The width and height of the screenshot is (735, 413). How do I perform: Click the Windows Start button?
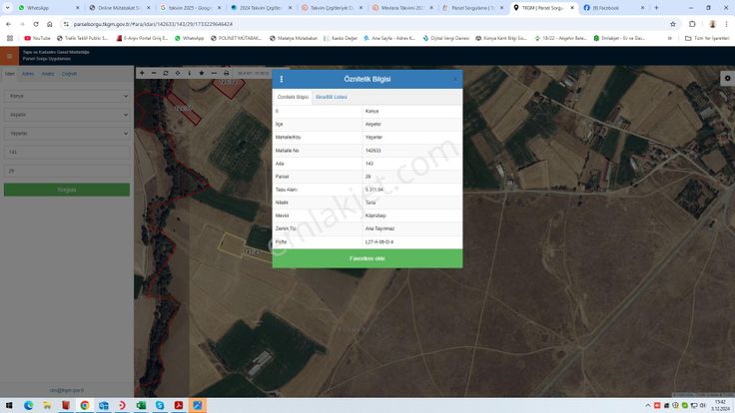tap(9, 405)
